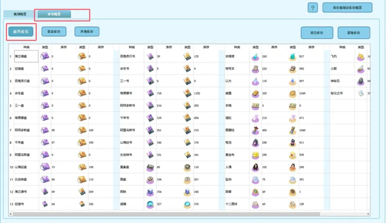Viewport: 388px width, 223px height.
Task: Click the 女武神书 row name
Action: tap(126, 155)
